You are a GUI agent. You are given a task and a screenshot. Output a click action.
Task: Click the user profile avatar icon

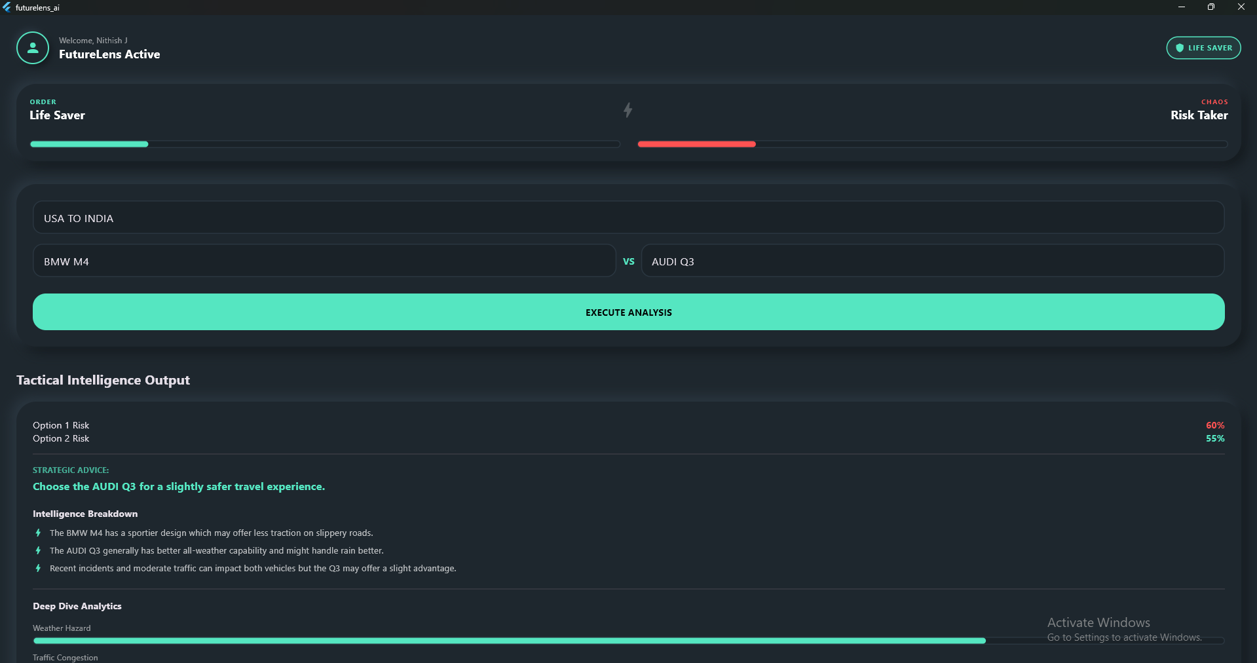click(x=33, y=48)
